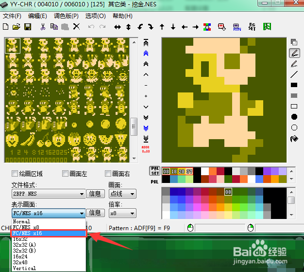Screen dimensions: 304x272
Task: Open the 倍率 x8 dropdown
Action: tap(122, 213)
